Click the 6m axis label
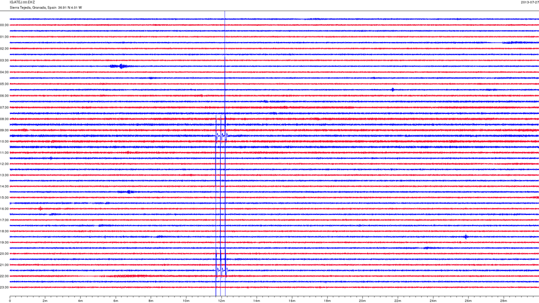This screenshot has width=539, height=303. 116,301
